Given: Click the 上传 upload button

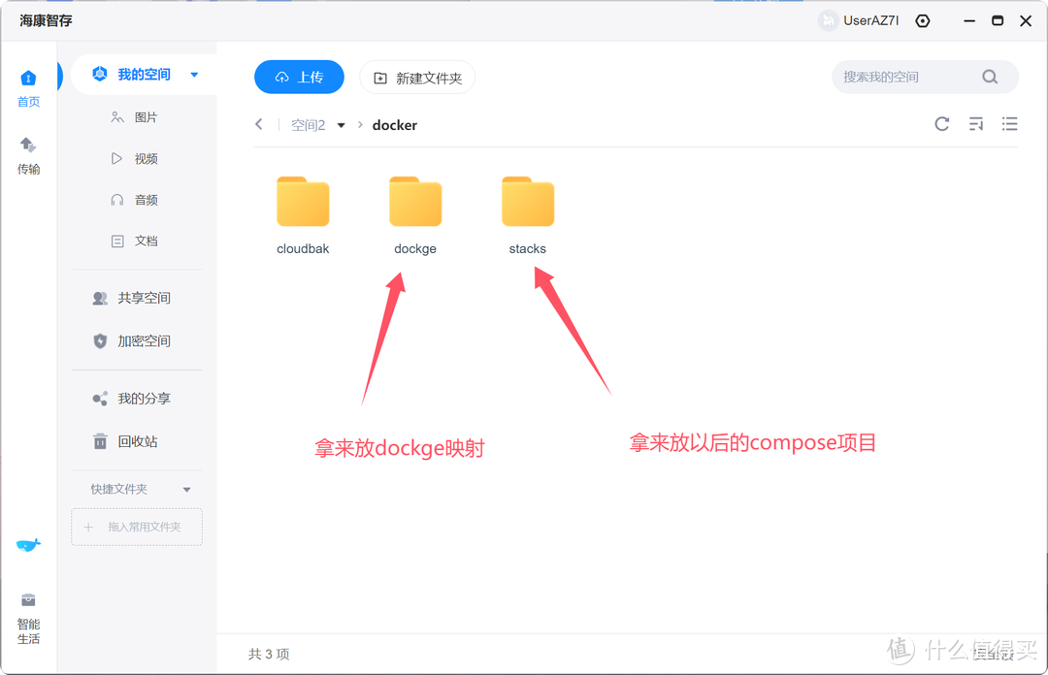Looking at the screenshot, I should tap(299, 77).
